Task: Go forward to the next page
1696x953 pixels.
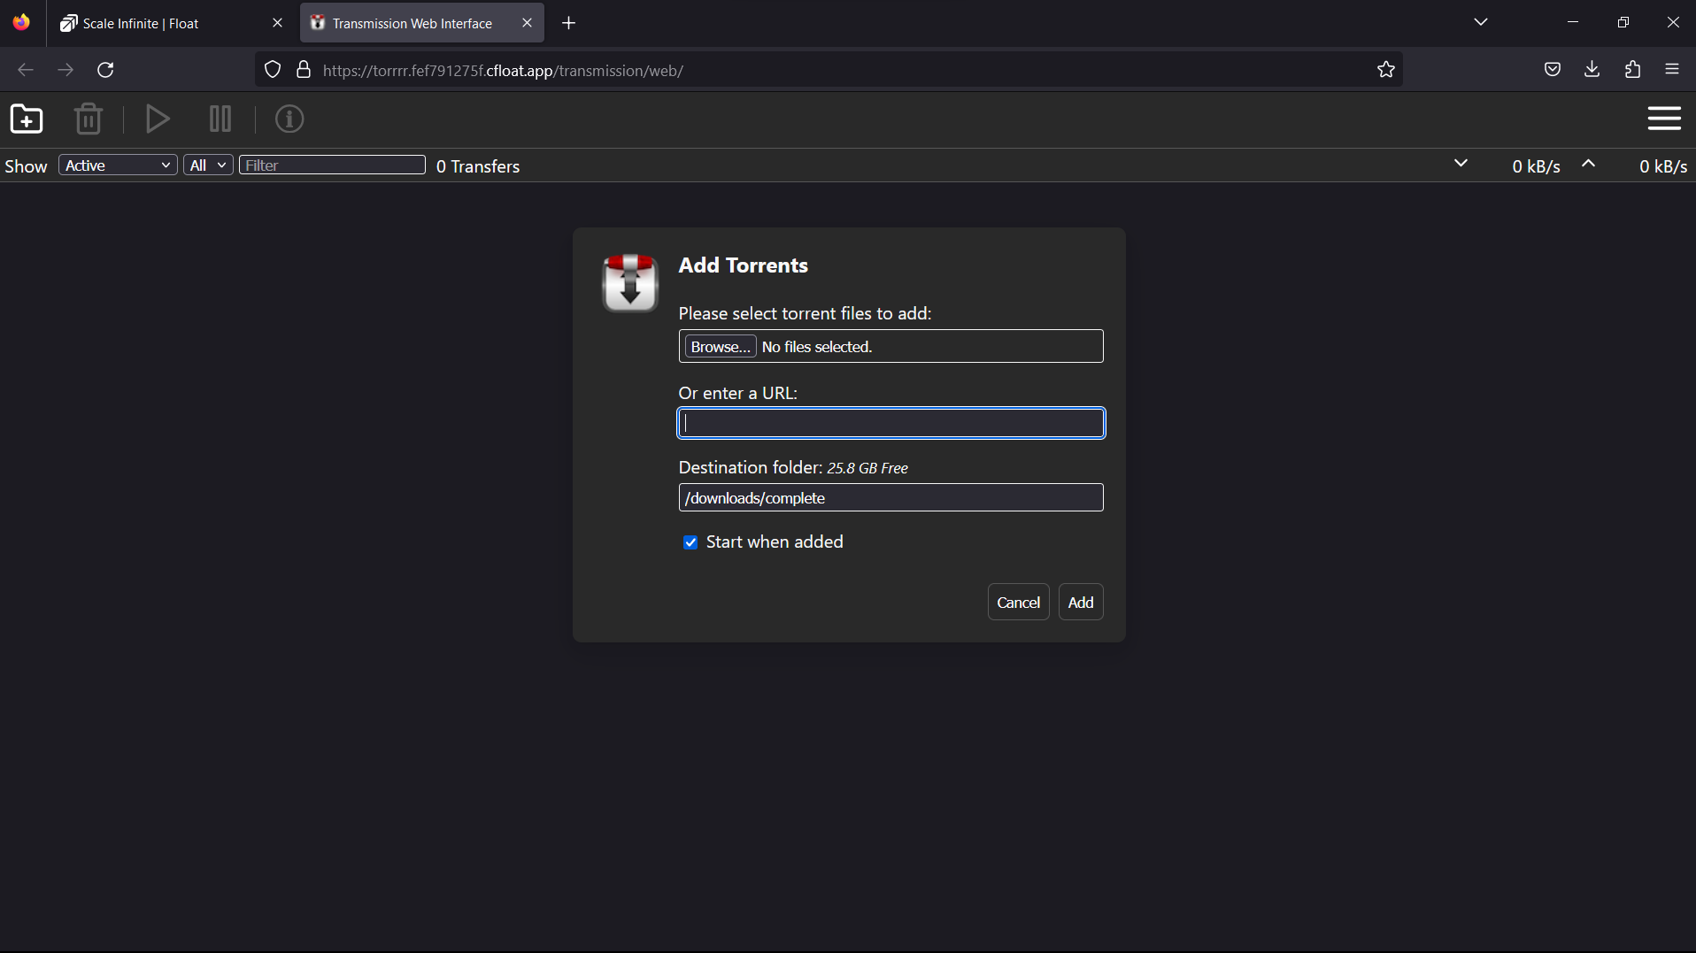Action: [x=66, y=70]
